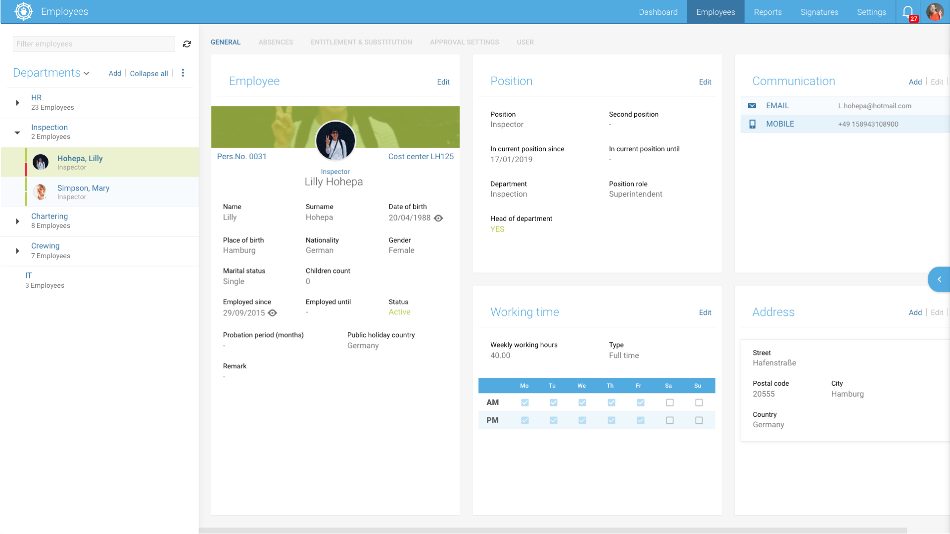
Task: Open user profile avatar in header
Action: point(935,12)
